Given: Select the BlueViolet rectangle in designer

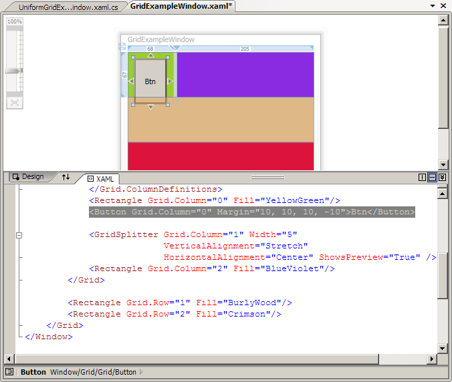Looking at the screenshot, I should click(245, 75).
